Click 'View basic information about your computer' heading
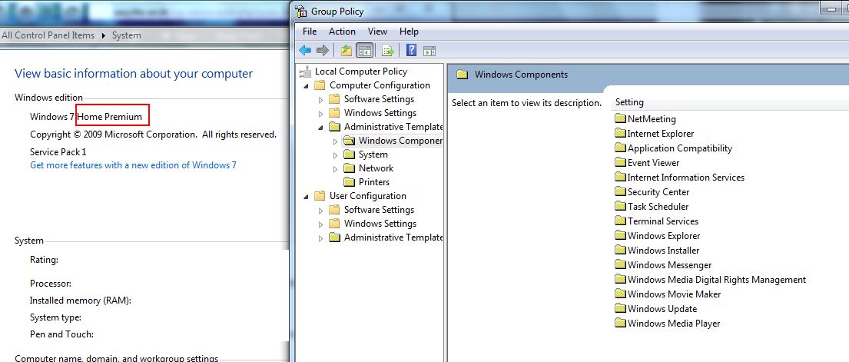 (x=134, y=74)
